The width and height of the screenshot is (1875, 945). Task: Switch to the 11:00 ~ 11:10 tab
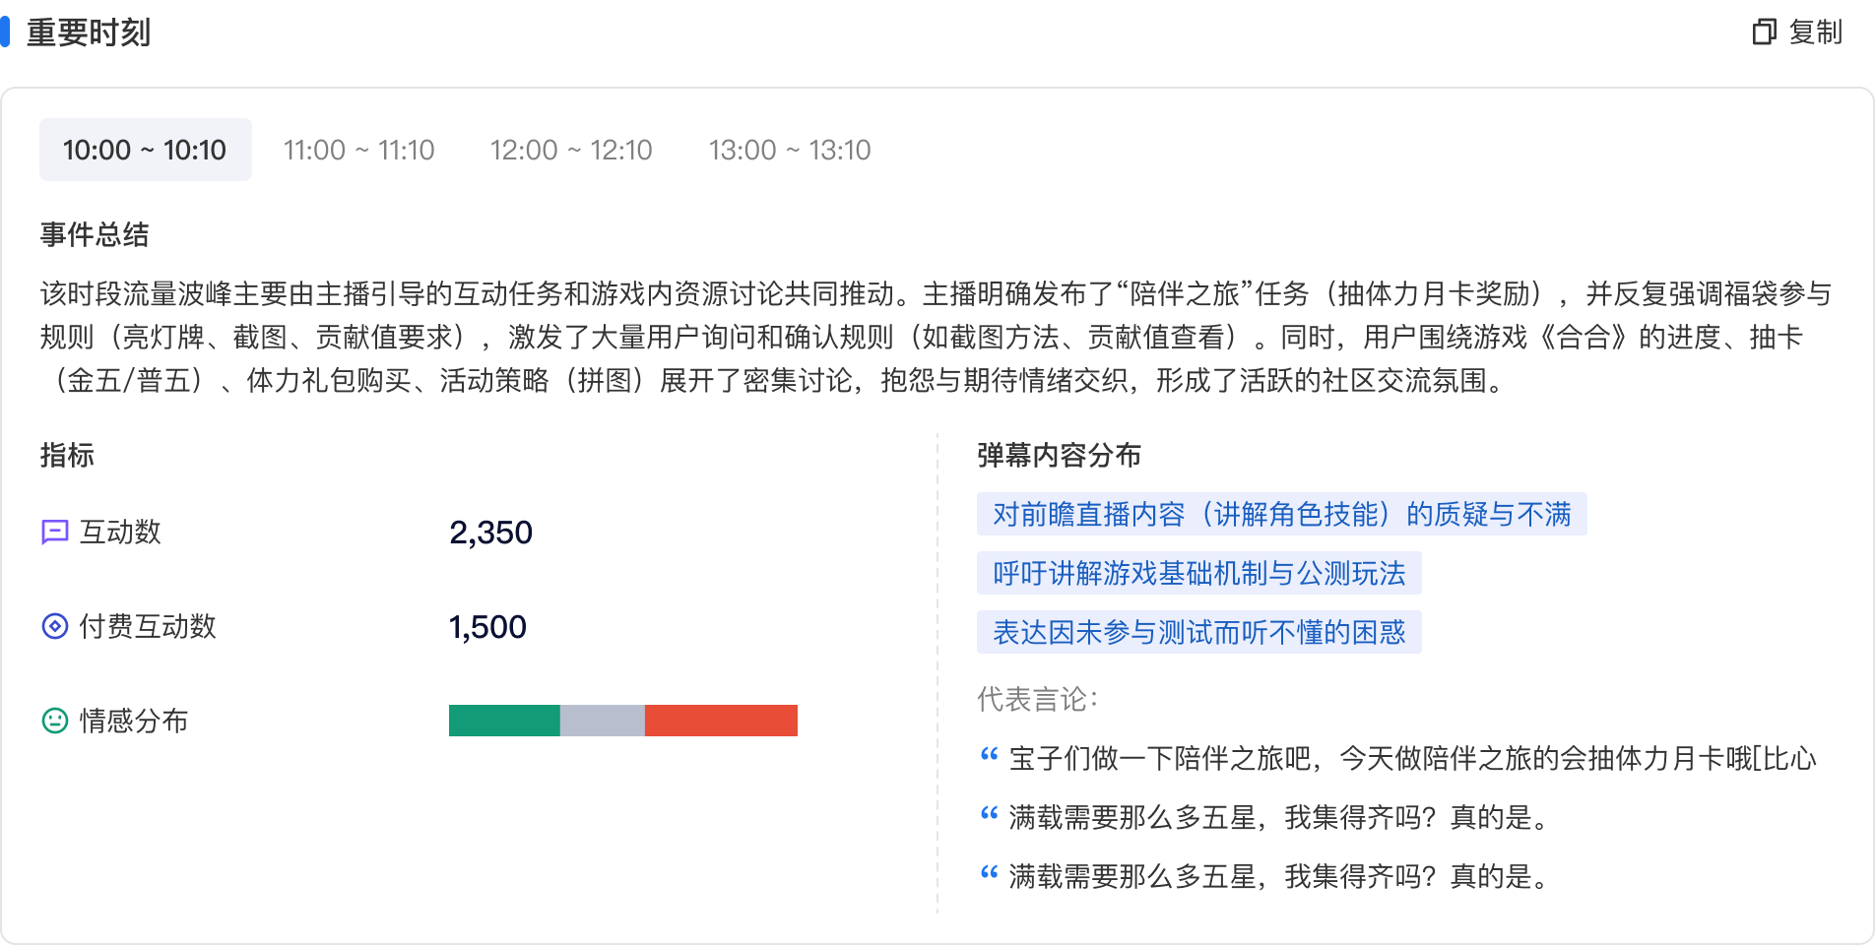click(358, 150)
